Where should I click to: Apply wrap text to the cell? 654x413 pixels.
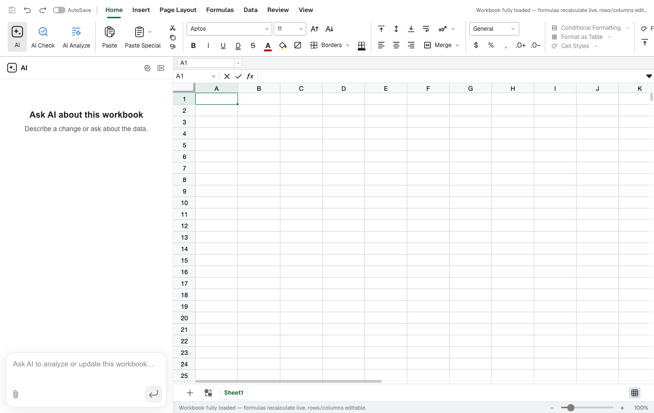426,29
